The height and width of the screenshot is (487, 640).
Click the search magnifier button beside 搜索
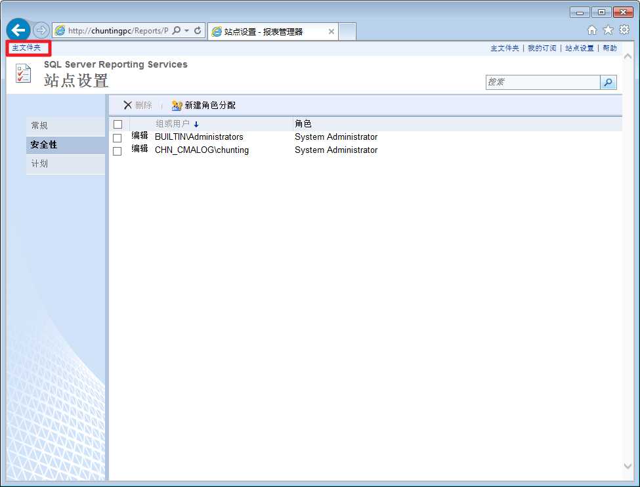pyautogui.click(x=608, y=82)
